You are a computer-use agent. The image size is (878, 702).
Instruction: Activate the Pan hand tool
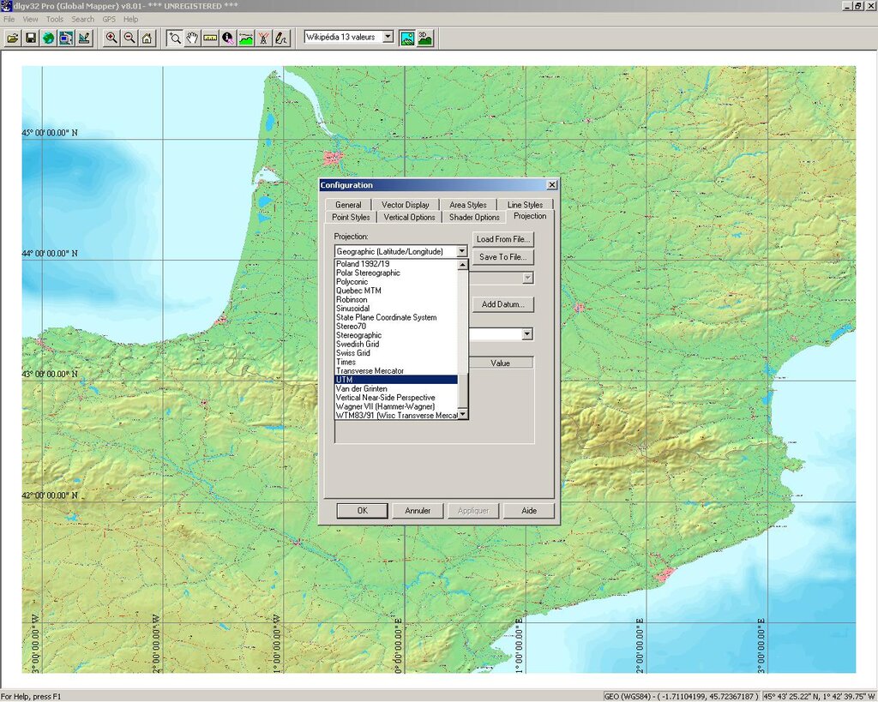pyautogui.click(x=192, y=38)
